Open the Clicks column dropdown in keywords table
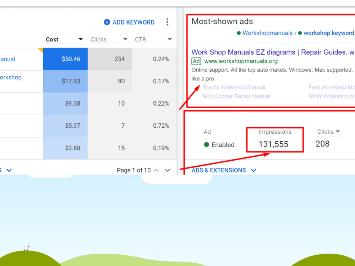355x266 pixels. click(x=125, y=39)
